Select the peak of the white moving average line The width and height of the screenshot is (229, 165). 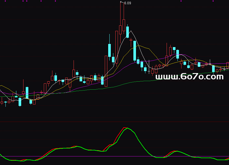(x=131, y=31)
